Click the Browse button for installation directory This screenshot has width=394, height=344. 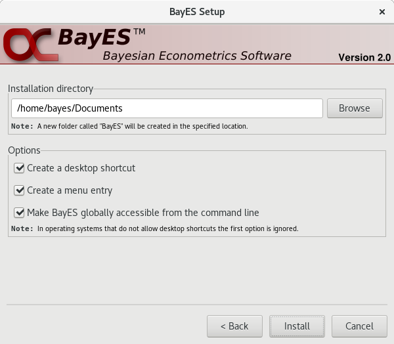point(355,108)
